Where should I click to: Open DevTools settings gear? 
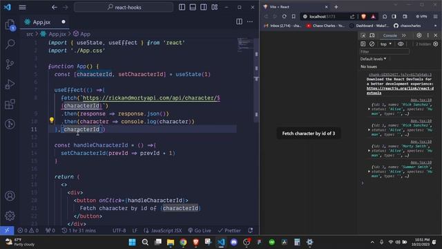click(x=419, y=35)
